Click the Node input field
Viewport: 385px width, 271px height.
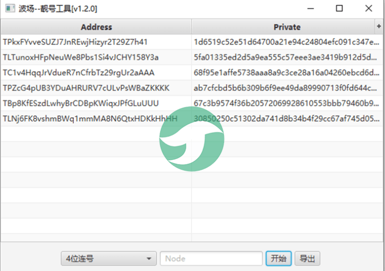pos(211,258)
